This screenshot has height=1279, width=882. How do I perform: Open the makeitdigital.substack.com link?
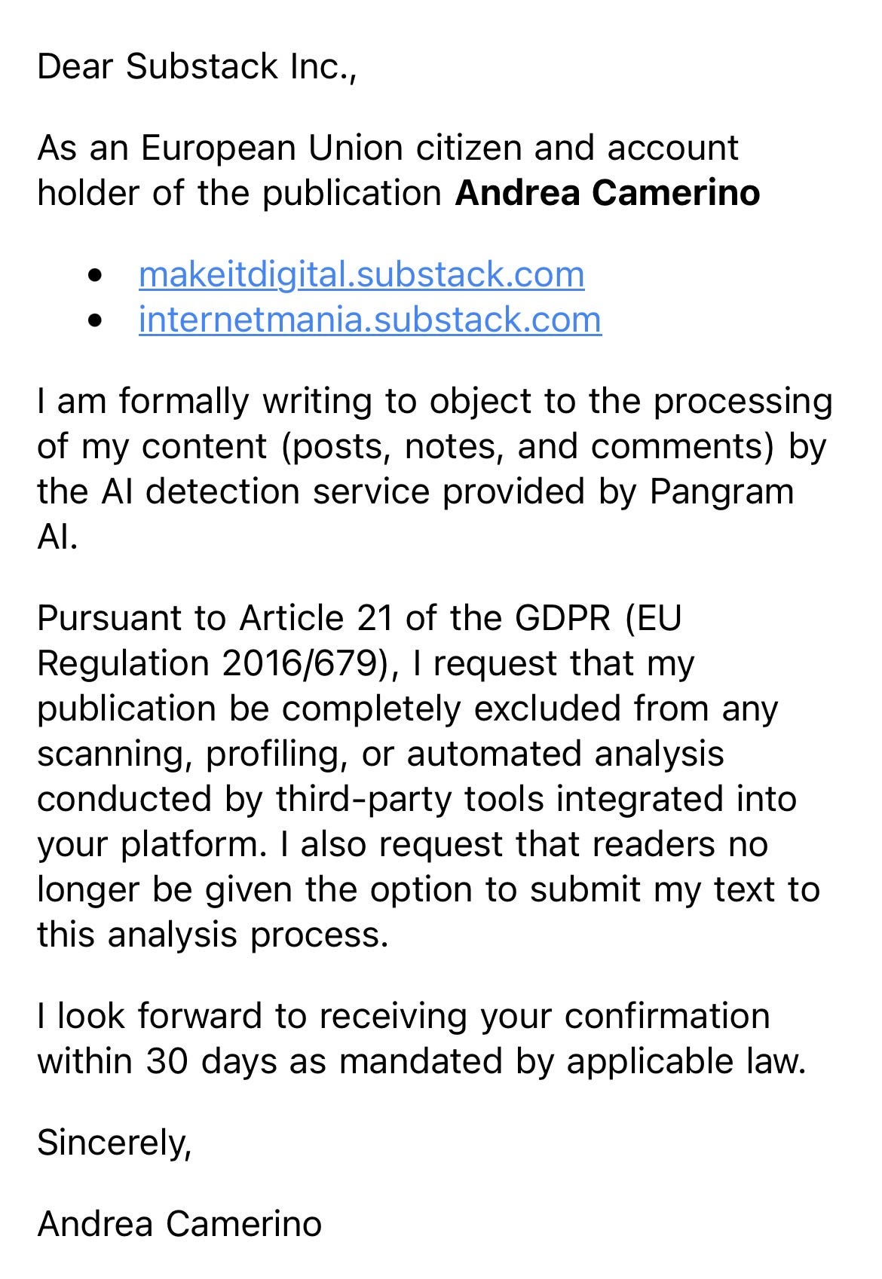tap(361, 274)
